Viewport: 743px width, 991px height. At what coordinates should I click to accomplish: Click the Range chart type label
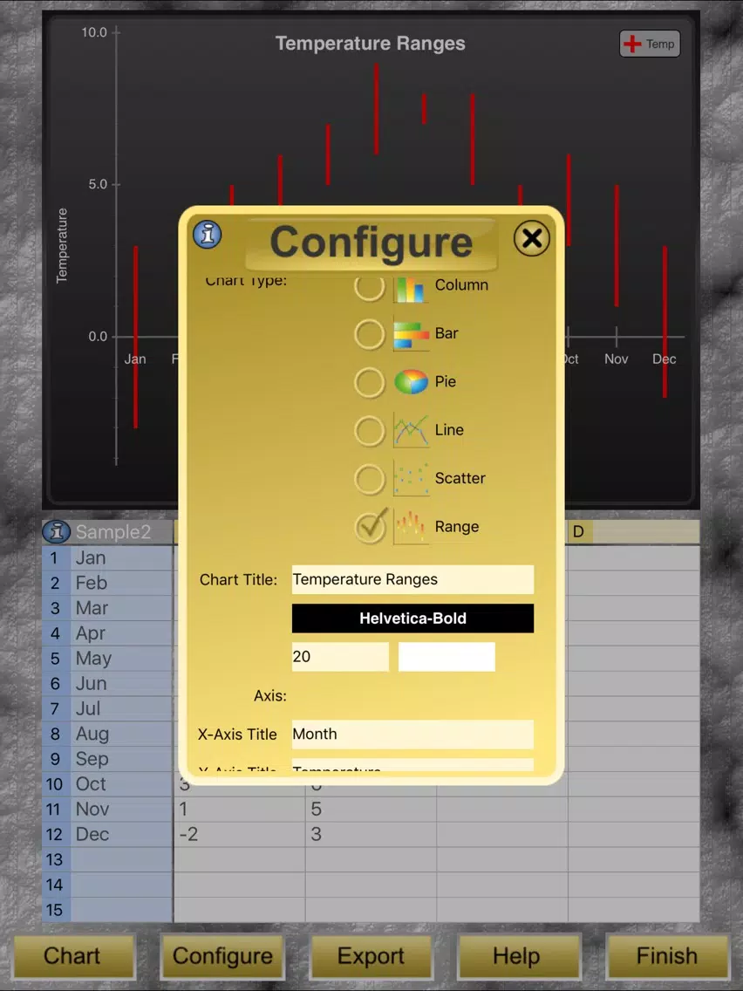pyautogui.click(x=457, y=527)
